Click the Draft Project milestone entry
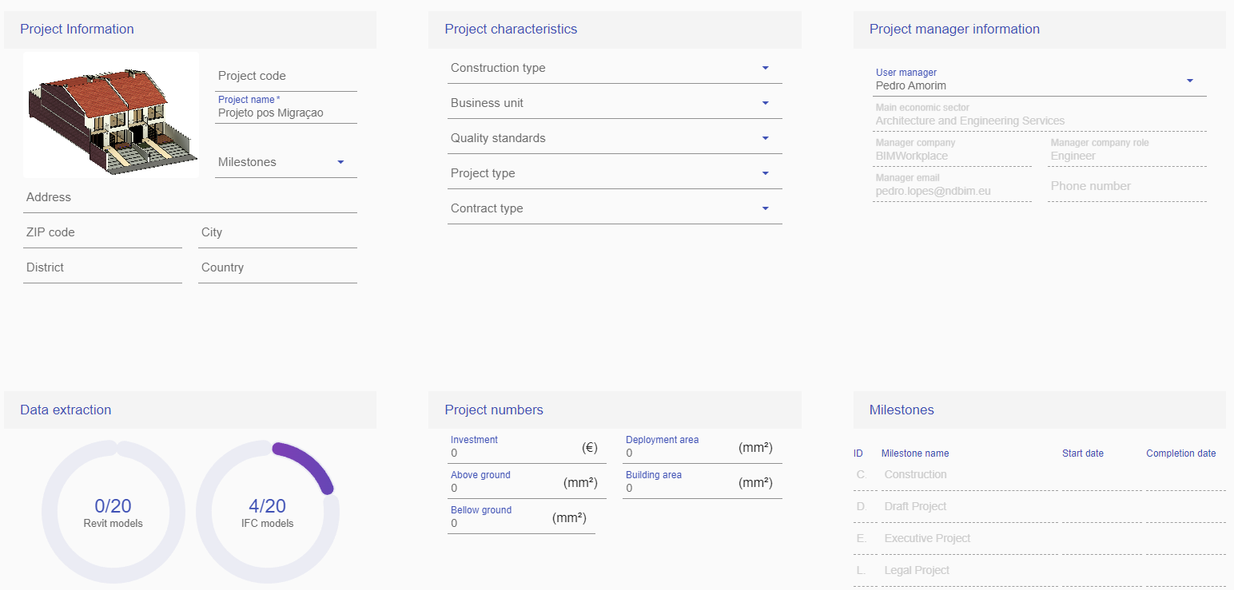 pyautogui.click(x=915, y=506)
